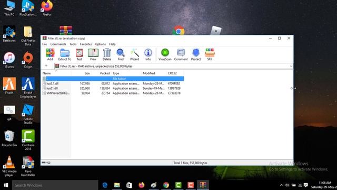Open the Tools menu
Image resolution: width=337 pixels, height=190 pixels.
(x=73, y=44)
